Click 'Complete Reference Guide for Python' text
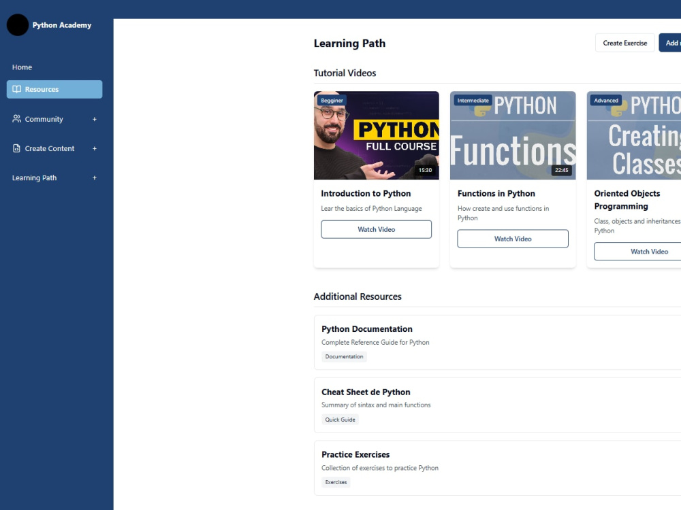The width and height of the screenshot is (681, 510). coord(375,342)
